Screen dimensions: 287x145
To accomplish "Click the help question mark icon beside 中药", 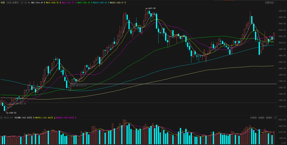I will point(22,3).
